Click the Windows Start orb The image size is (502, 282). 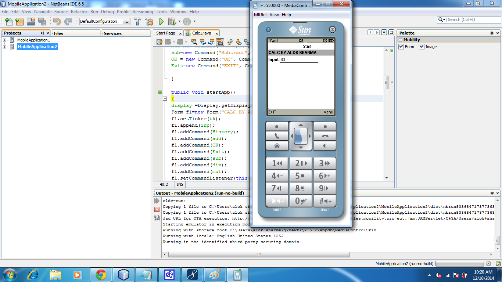click(9, 275)
